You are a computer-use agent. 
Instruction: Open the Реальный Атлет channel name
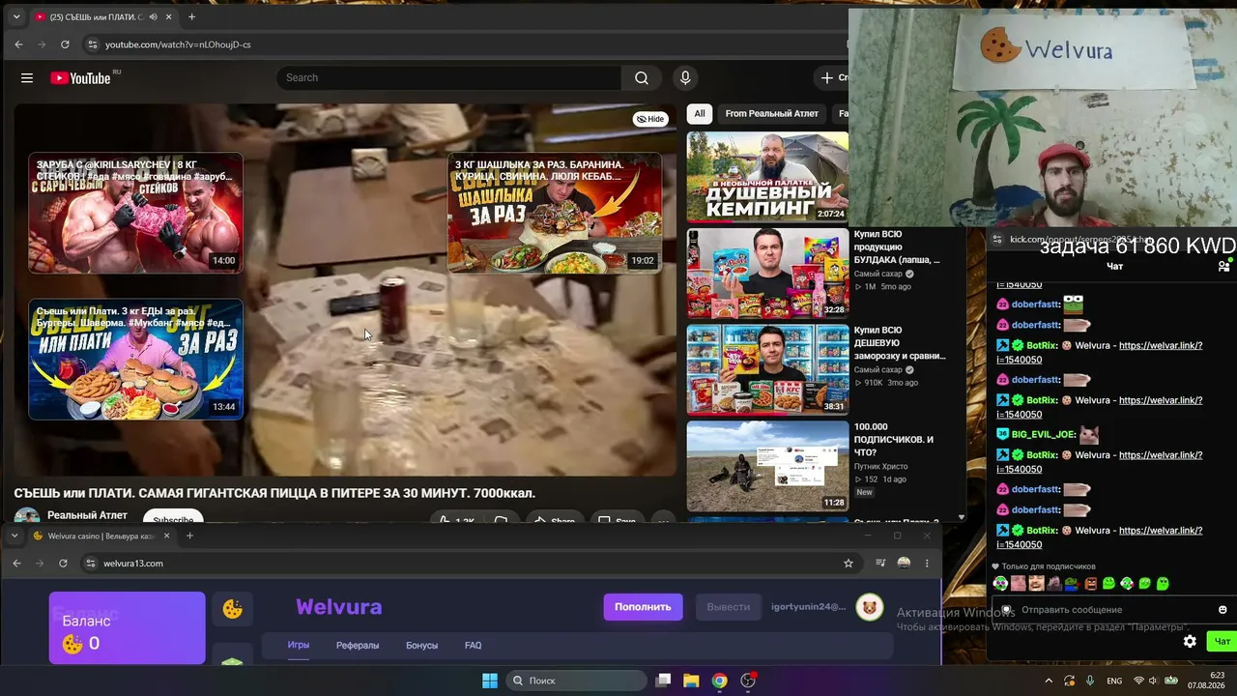point(88,515)
